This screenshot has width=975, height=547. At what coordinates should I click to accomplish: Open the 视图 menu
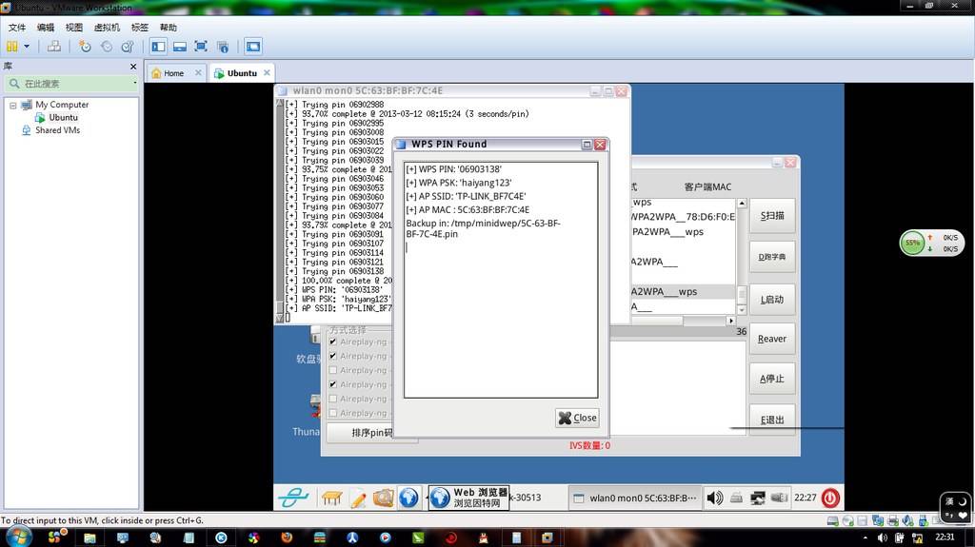pos(74,28)
